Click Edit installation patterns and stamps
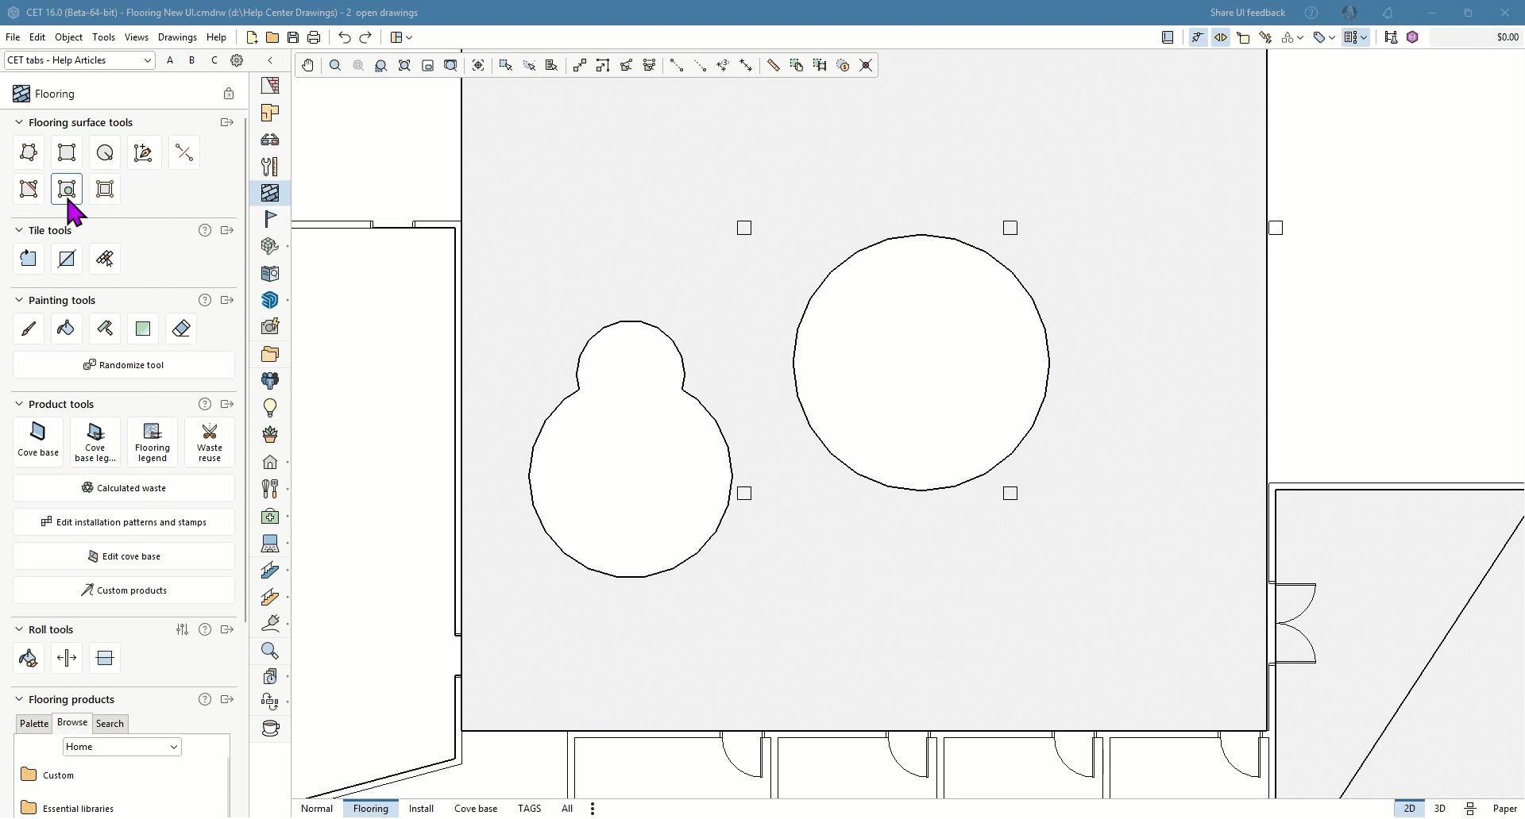Viewport: 1525px width, 819px height. point(124,522)
